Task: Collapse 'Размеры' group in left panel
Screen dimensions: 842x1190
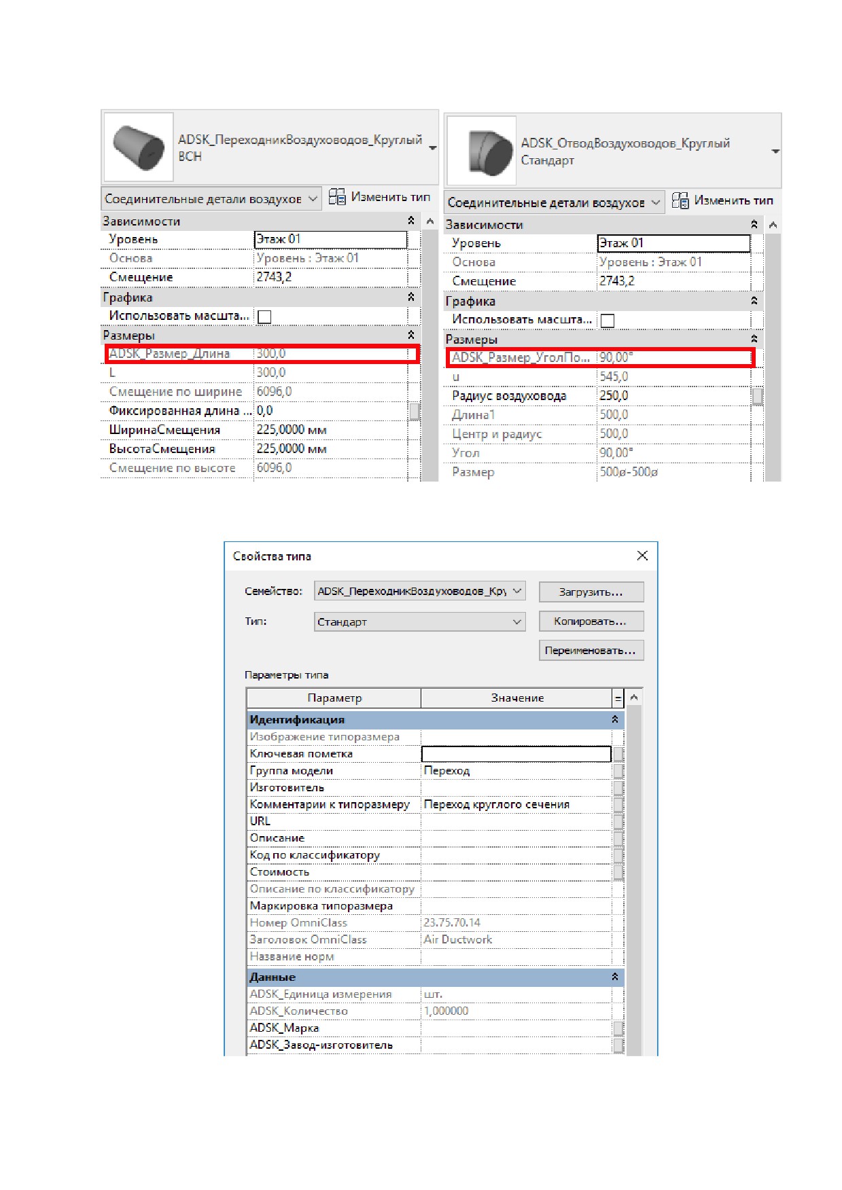Action: (x=411, y=335)
